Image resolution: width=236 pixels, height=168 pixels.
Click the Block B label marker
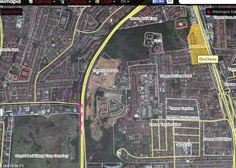coord(158,41)
